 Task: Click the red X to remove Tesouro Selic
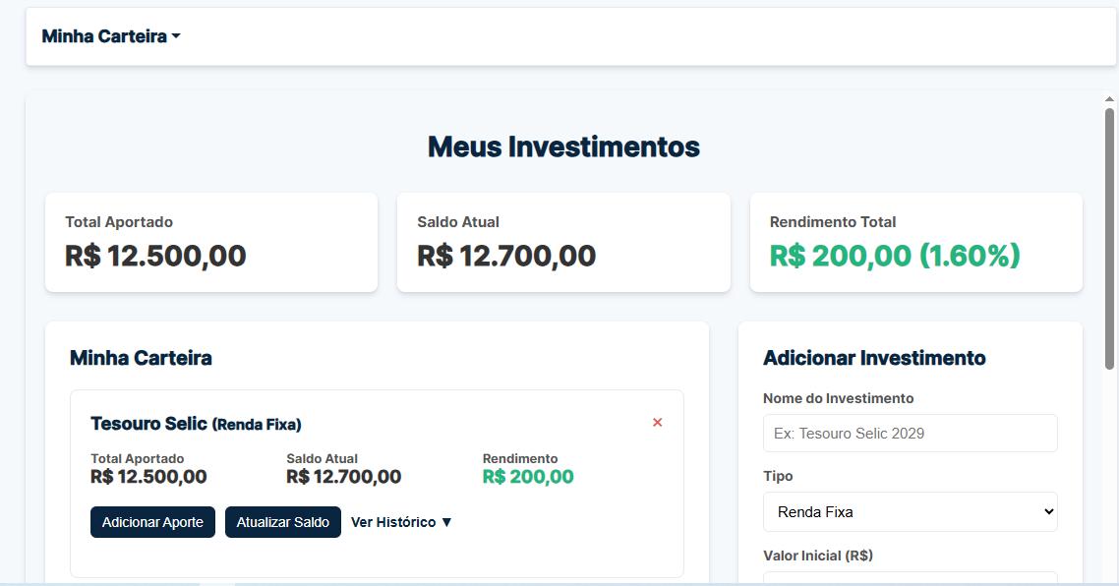pos(657,422)
